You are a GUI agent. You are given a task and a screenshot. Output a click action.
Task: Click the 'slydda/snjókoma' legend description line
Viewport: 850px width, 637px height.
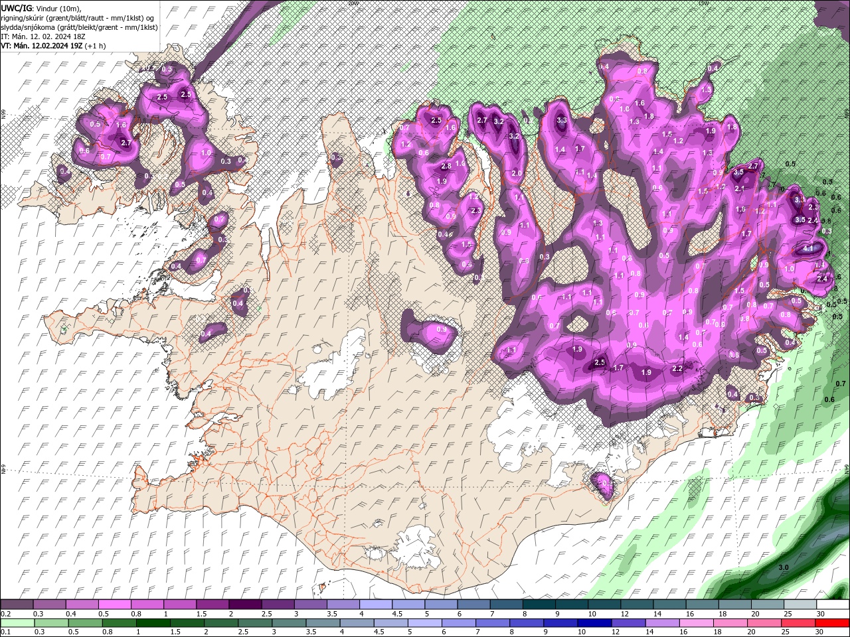click(79, 27)
